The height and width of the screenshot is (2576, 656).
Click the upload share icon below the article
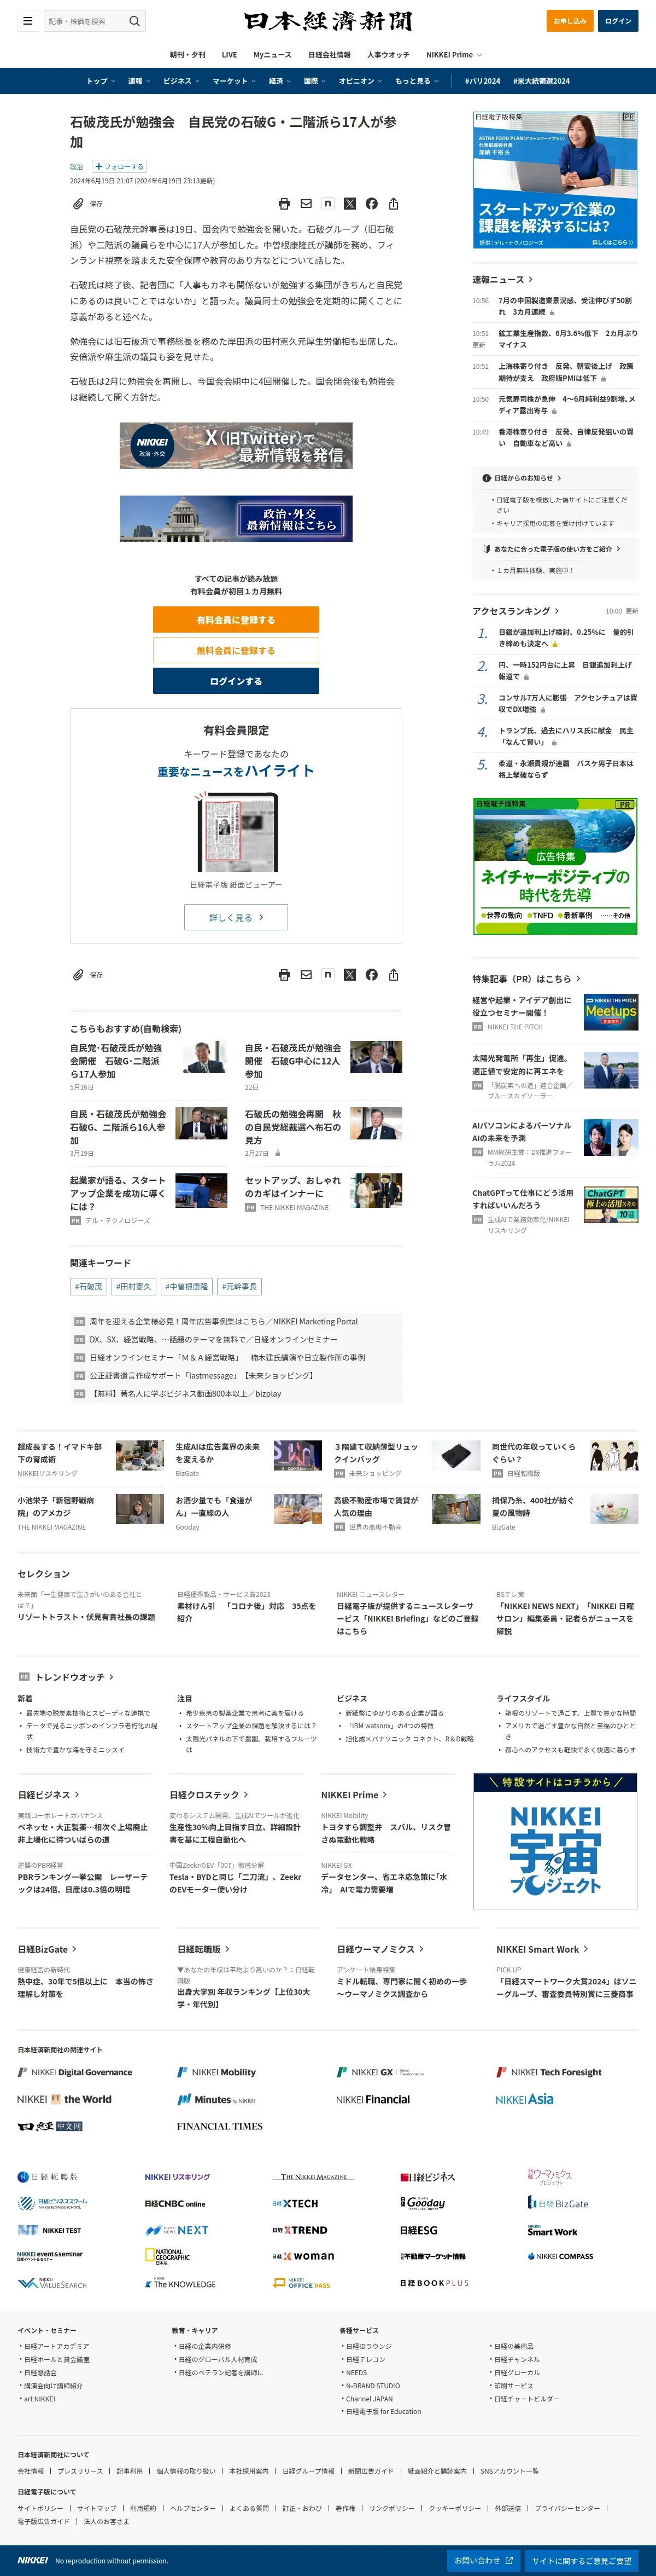point(394,975)
